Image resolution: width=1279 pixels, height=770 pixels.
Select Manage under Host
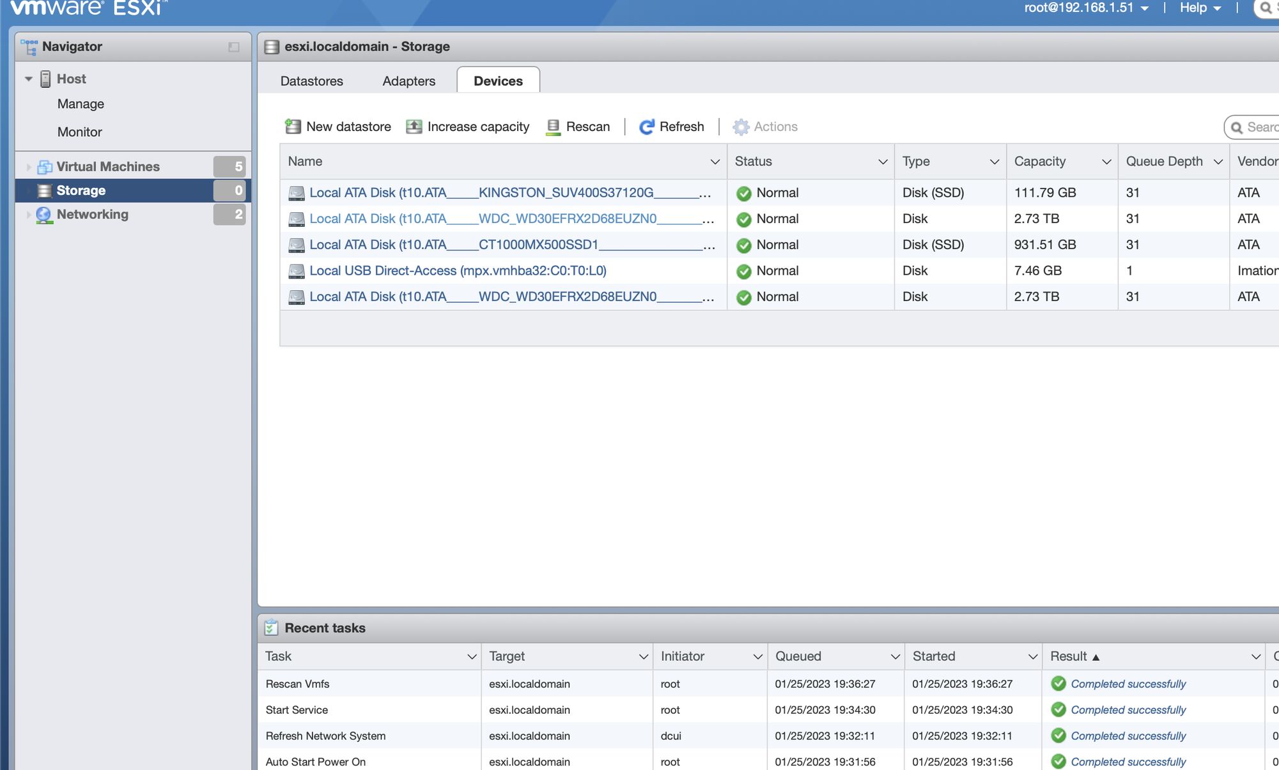click(81, 104)
